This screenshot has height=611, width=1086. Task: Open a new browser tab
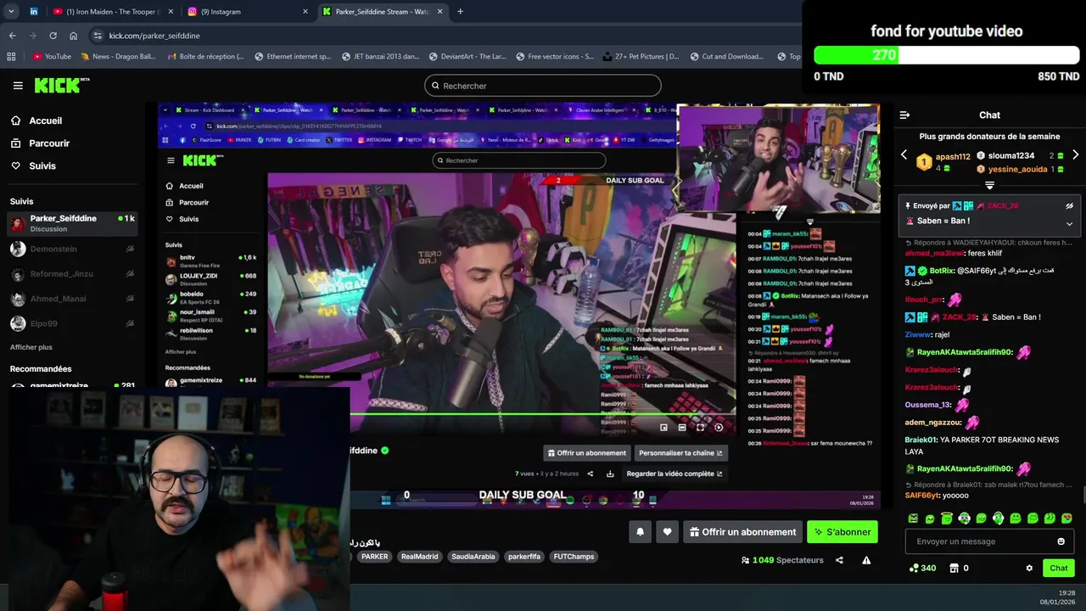[x=460, y=12]
